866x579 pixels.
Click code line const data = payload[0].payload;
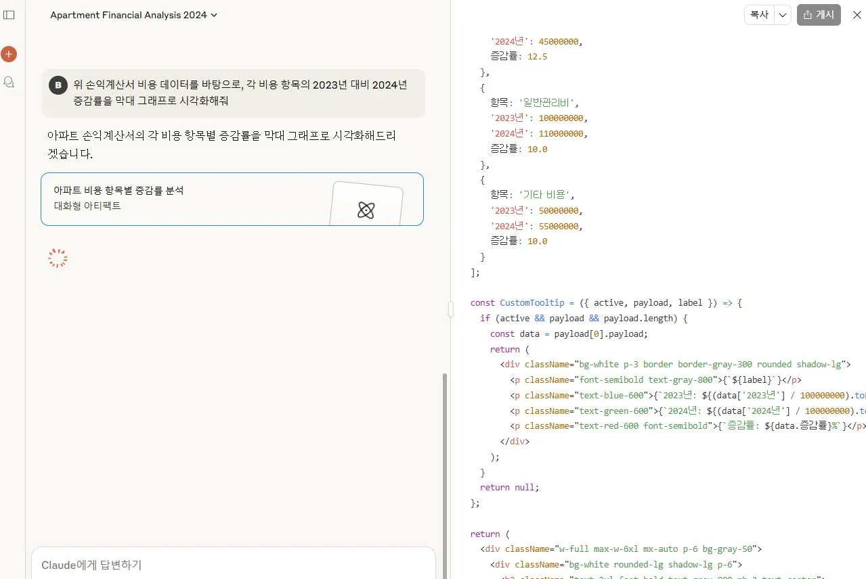coord(569,333)
